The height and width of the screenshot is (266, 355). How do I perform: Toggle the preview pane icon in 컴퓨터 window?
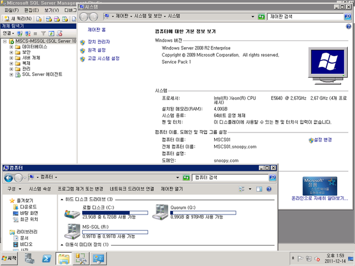click(x=259, y=189)
